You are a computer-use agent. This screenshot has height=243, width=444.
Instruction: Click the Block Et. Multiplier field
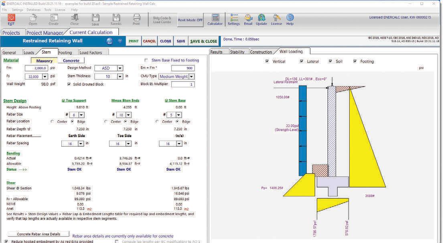183,84
